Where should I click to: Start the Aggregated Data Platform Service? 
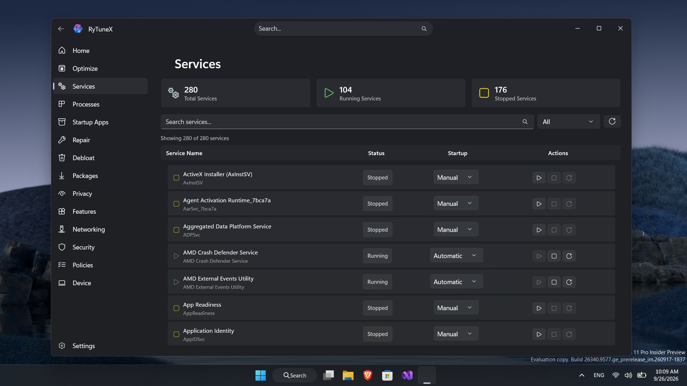click(x=539, y=230)
